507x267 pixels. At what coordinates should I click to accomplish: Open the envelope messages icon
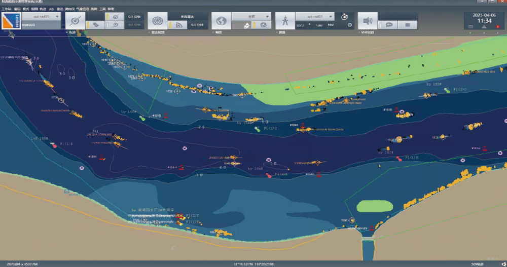pos(470,26)
